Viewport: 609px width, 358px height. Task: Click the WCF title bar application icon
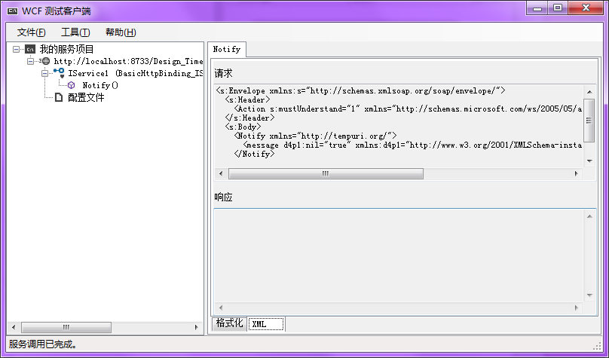[x=12, y=11]
